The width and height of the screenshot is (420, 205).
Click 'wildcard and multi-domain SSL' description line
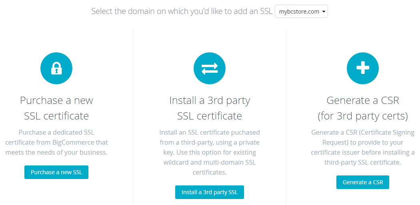click(x=210, y=163)
